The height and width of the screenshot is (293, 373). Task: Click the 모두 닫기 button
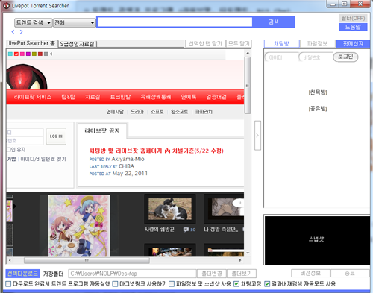239,44
